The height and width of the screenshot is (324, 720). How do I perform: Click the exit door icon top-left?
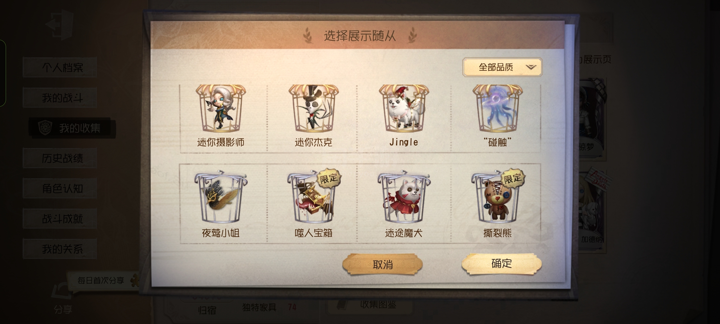click(x=60, y=25)
